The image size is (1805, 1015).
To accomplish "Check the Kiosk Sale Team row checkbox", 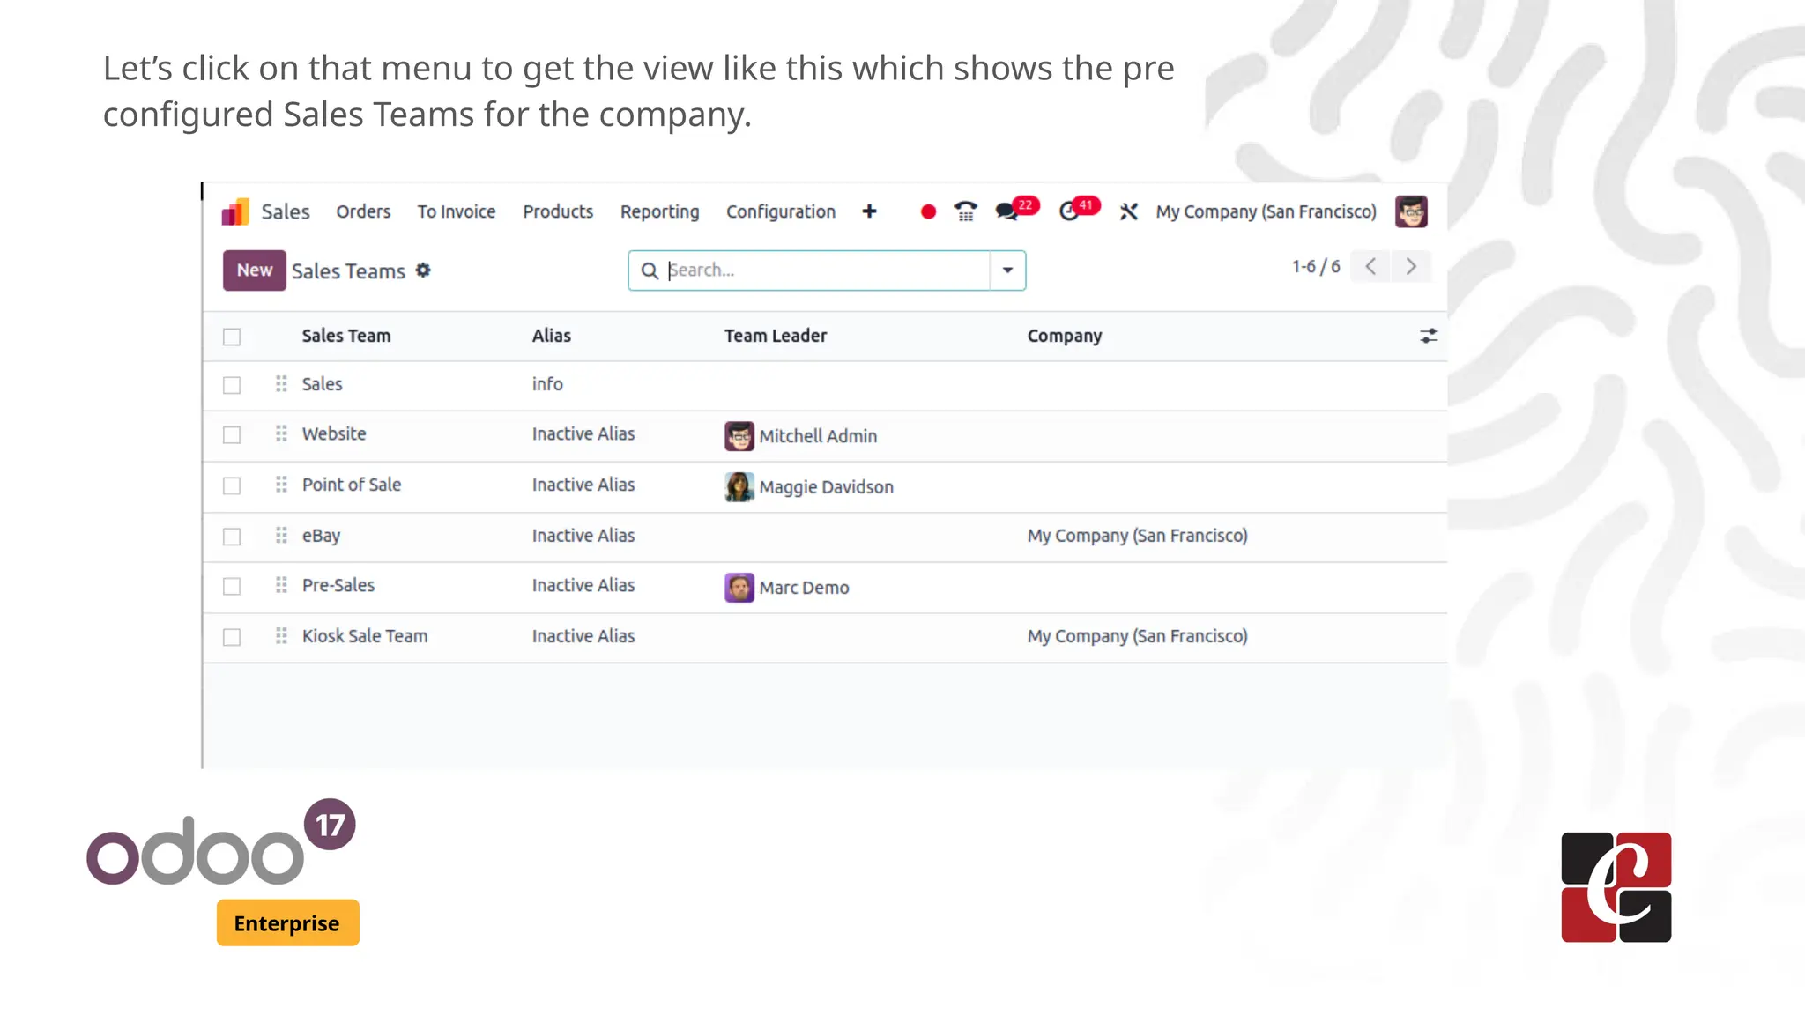I will 232,637.
